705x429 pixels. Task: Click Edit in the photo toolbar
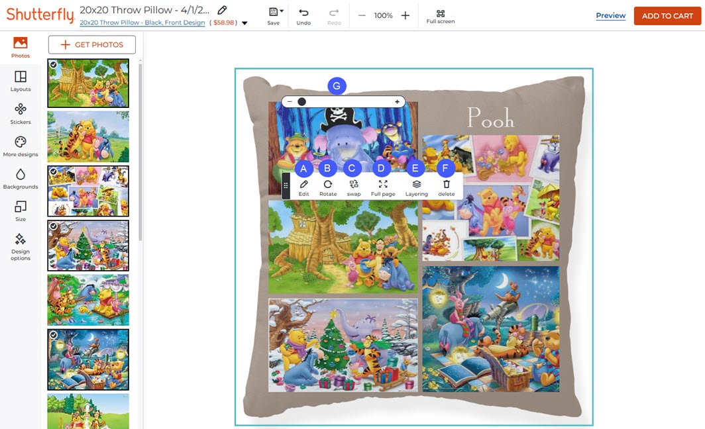tap(303, 188)
